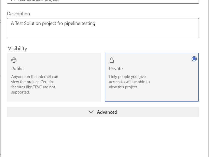Expand the Advanced section
The image size is (209, 157).
pyautogui.click(x=103, y=112)
